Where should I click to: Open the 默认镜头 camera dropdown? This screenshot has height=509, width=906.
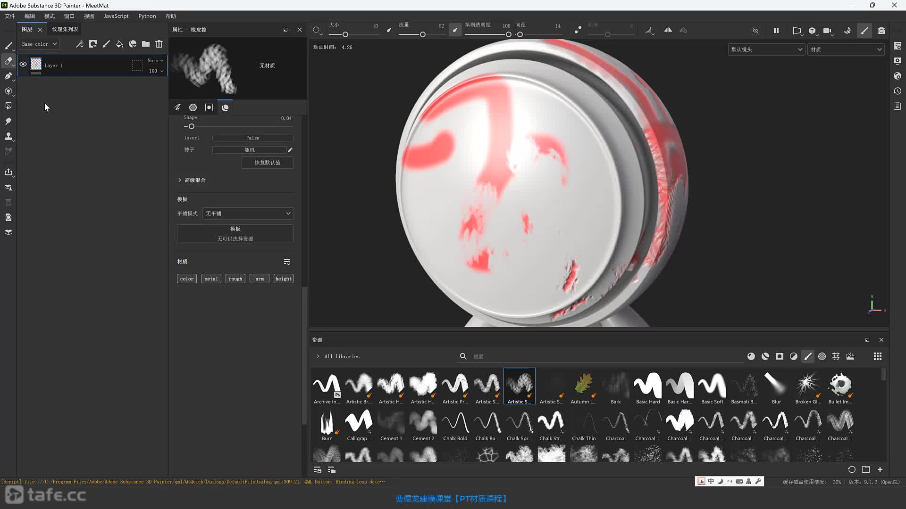tap(766, 49)
